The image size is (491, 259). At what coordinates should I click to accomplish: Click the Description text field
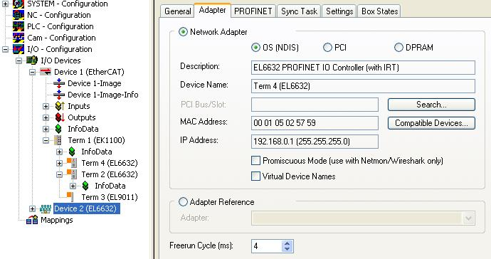pos(363,68)
